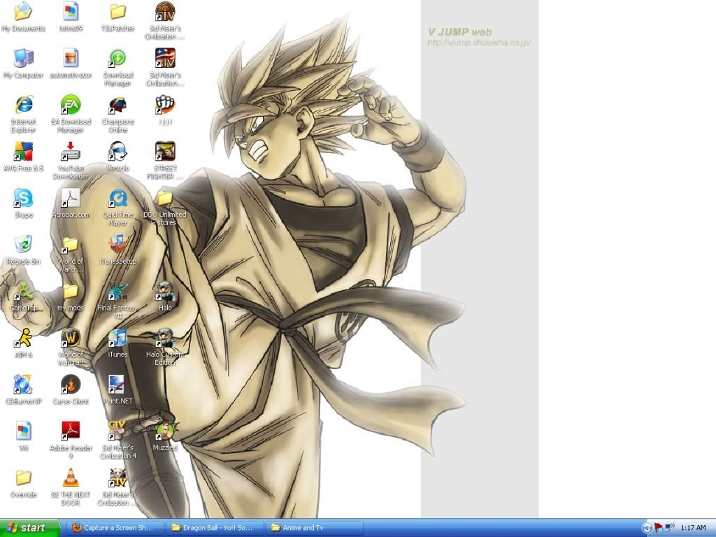Select the Override folder

click(23, 478)
